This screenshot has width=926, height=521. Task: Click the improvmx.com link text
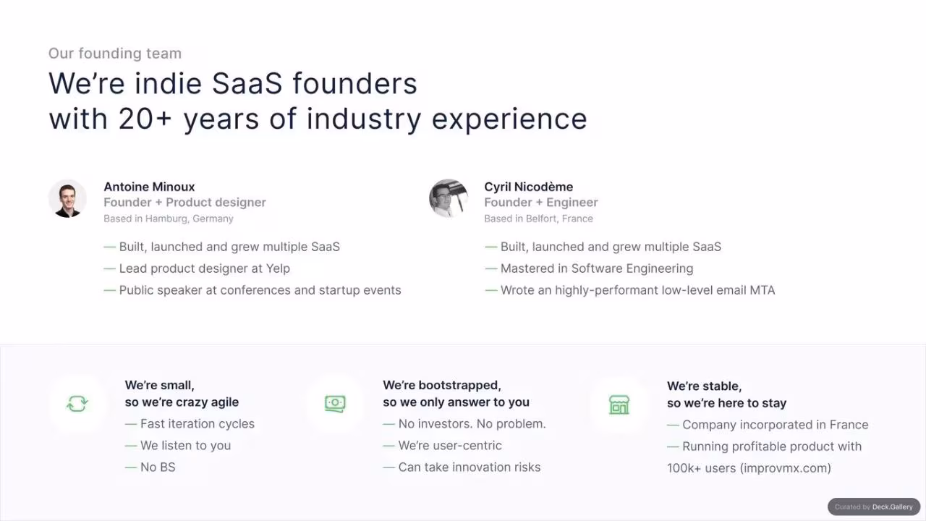pyautogui.click(x=786, y=468)
